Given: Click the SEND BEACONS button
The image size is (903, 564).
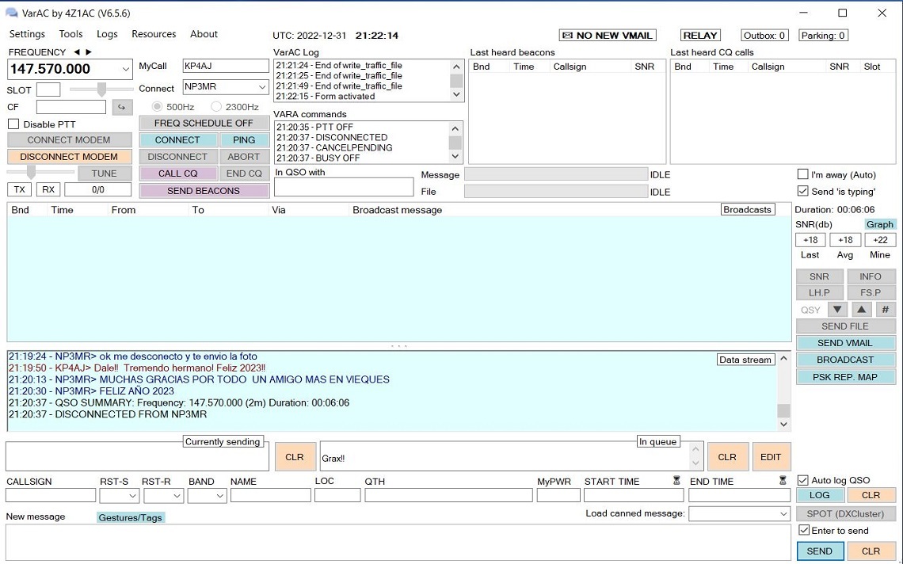Looking at the screenshot, I should pyautogui.click(x=204, y=191).
